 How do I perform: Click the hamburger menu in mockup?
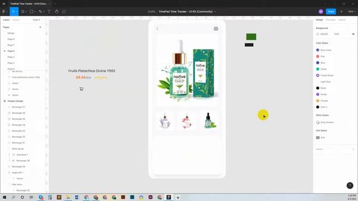click(216, 28)
